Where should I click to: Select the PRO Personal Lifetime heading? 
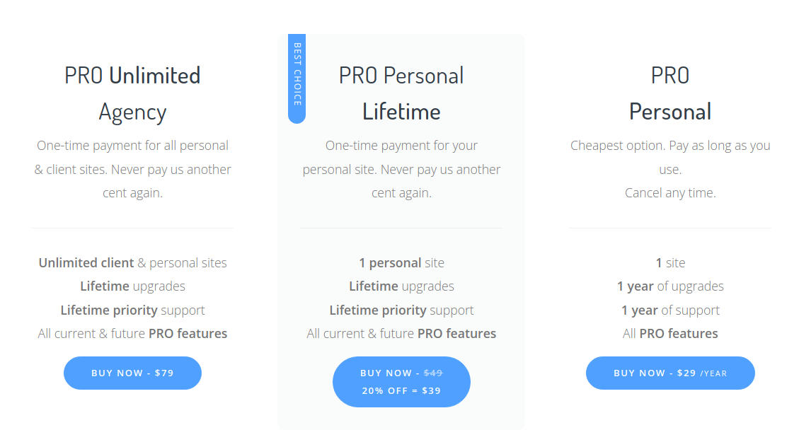tap(401, 93)
